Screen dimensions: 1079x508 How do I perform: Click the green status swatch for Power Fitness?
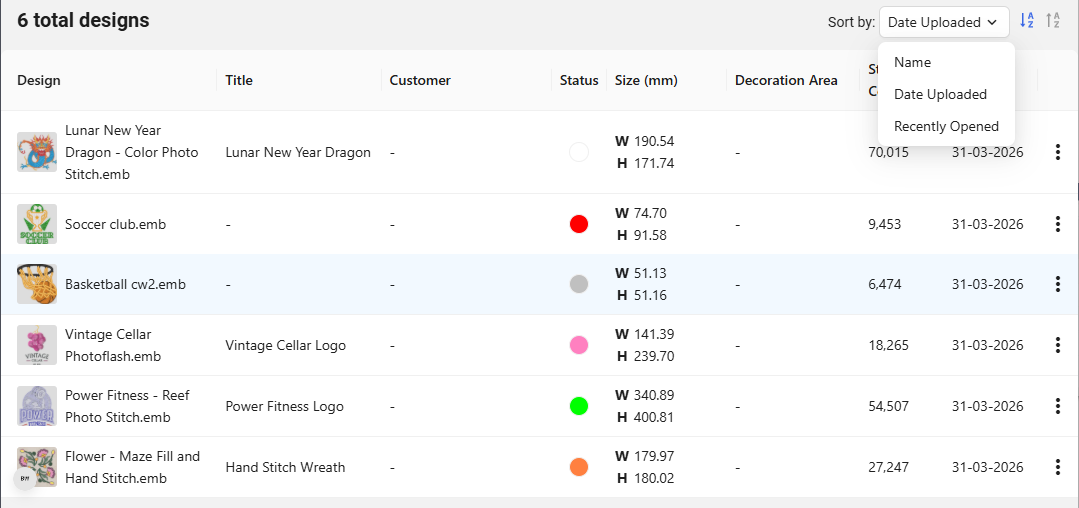point(579,406)
